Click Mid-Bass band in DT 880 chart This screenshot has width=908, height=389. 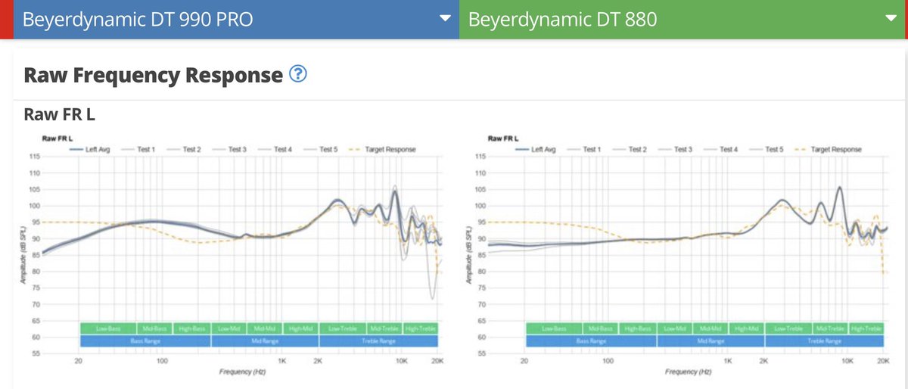point(600,328)
